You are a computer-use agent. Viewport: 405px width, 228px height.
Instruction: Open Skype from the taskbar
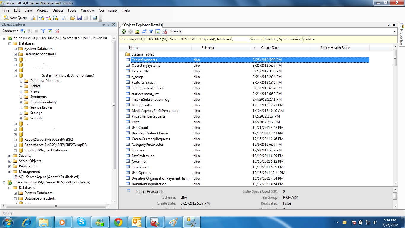pyautogui.click(x=81, y=222)
